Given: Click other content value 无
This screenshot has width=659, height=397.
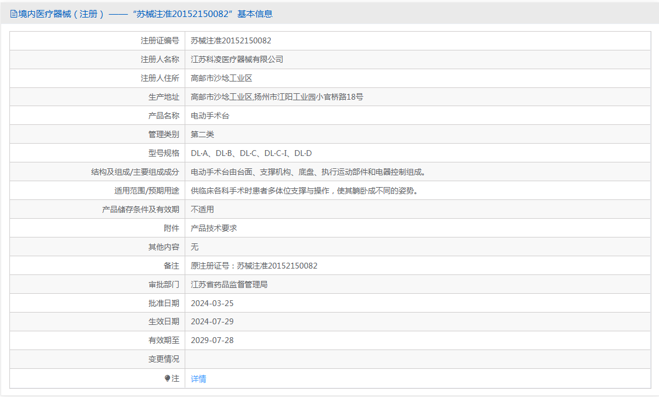Looking at the screenshot, I should pyautogui.click(x=195, y=247).
